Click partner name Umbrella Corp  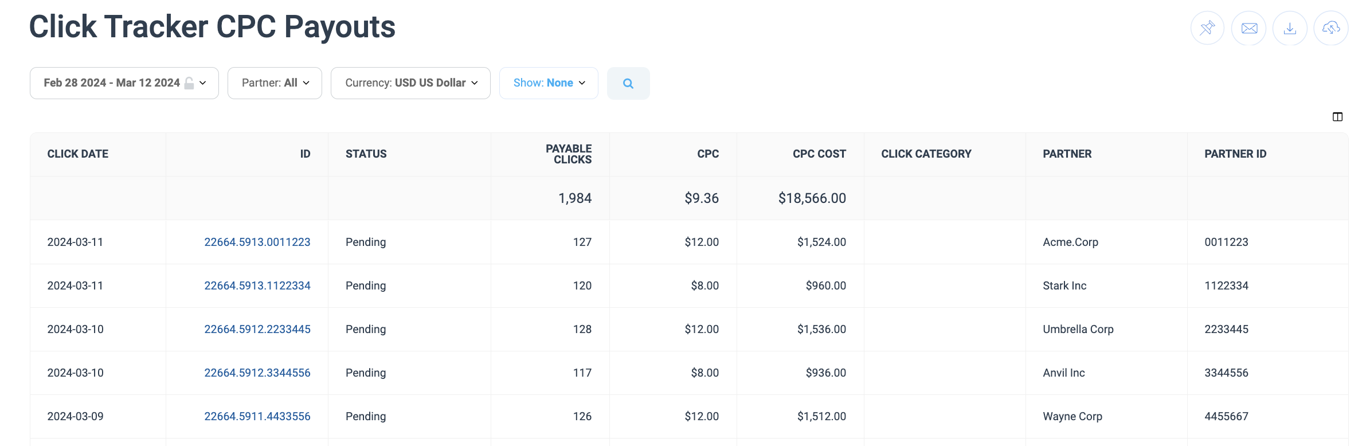[x=1078, y=329]
